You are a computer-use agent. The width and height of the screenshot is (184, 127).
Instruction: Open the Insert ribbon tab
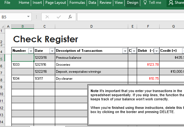point(37,3)
